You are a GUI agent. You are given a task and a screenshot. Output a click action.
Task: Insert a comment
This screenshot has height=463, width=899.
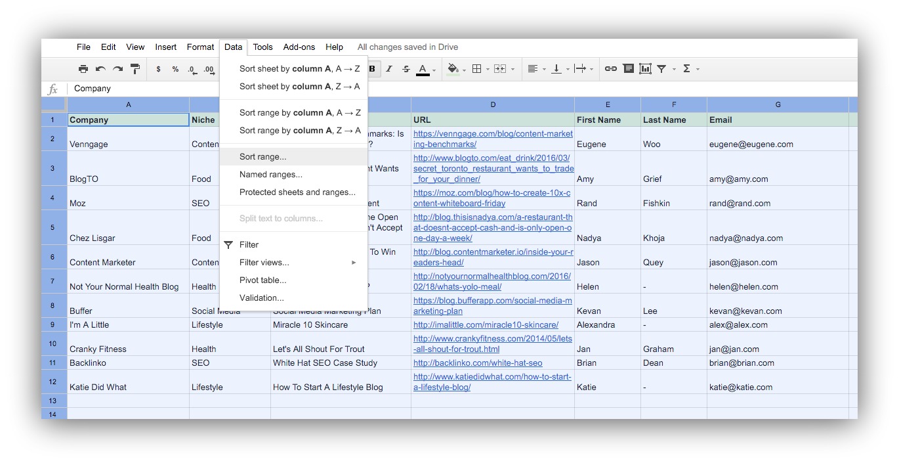click(628, 69)
